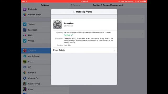168x94 pixels.
Task: Select the Chrome icon
Action: click(x=24, y=73)
